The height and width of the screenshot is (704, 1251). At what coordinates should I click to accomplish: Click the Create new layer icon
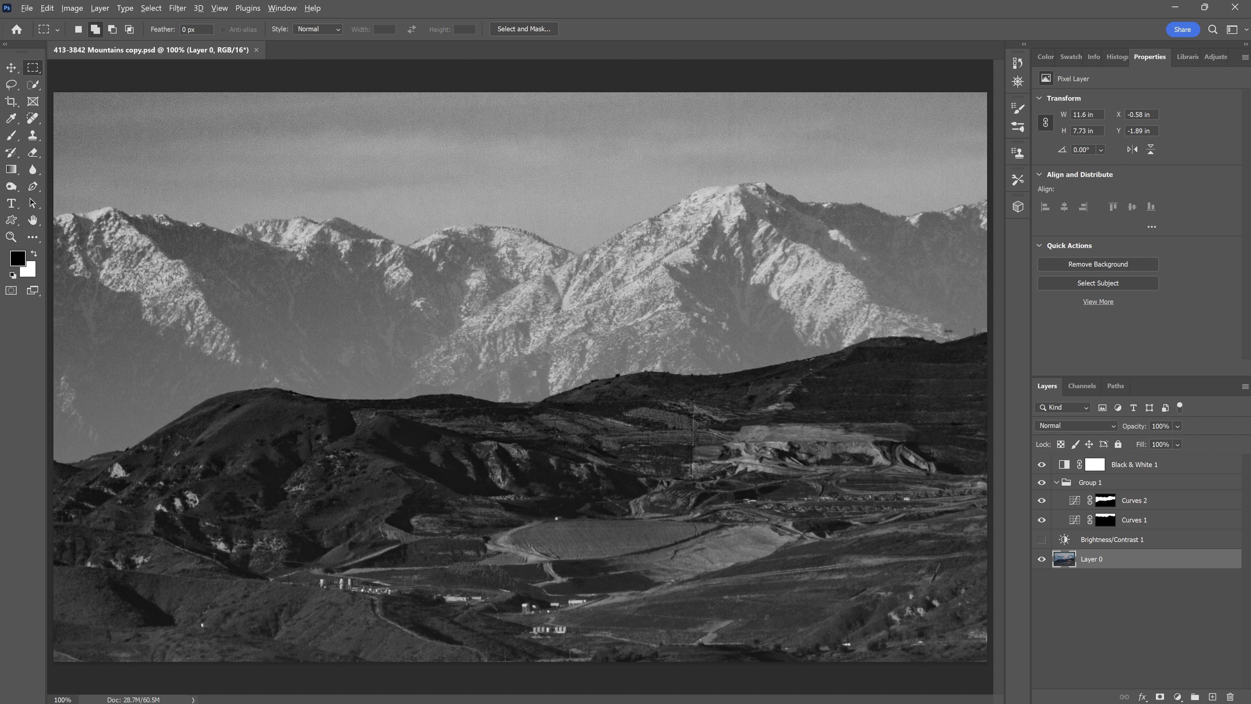tap(1212, 697)
